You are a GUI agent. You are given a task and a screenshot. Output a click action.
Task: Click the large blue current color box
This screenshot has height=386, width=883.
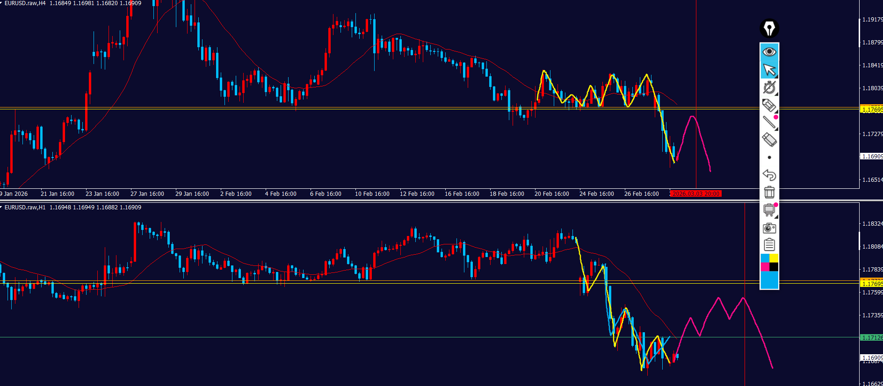tap(769, 280)
